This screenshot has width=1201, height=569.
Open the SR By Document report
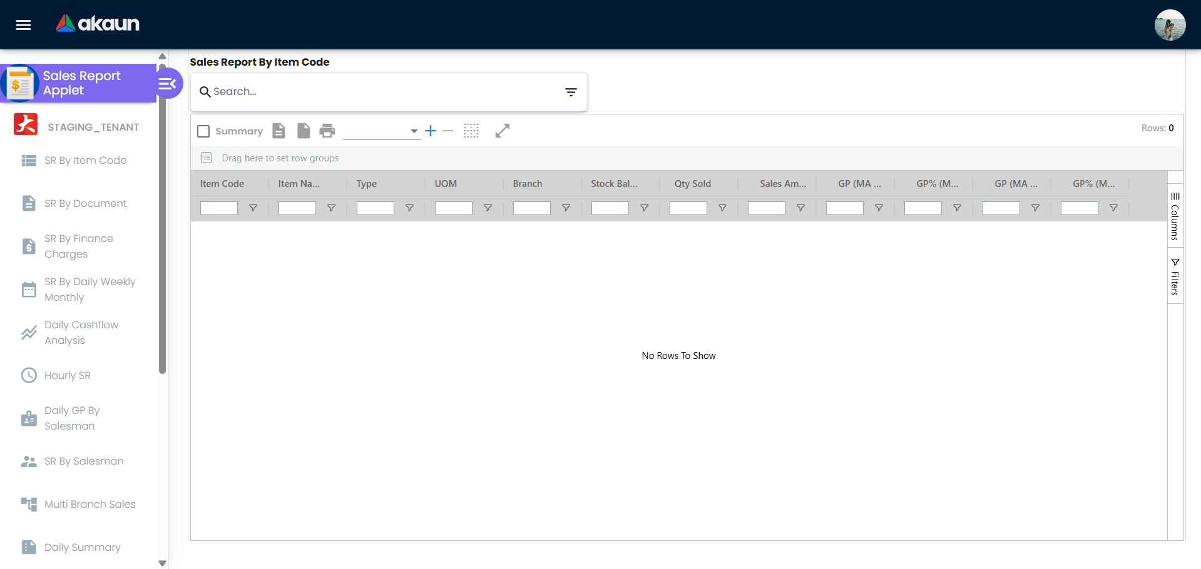pos(85,203)
